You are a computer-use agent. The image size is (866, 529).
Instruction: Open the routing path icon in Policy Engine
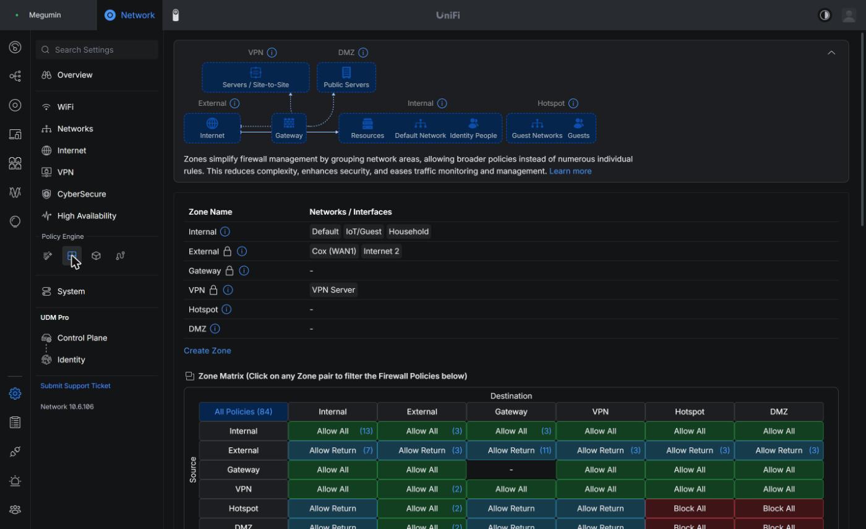pyautogui.click(x=120, y=256)
